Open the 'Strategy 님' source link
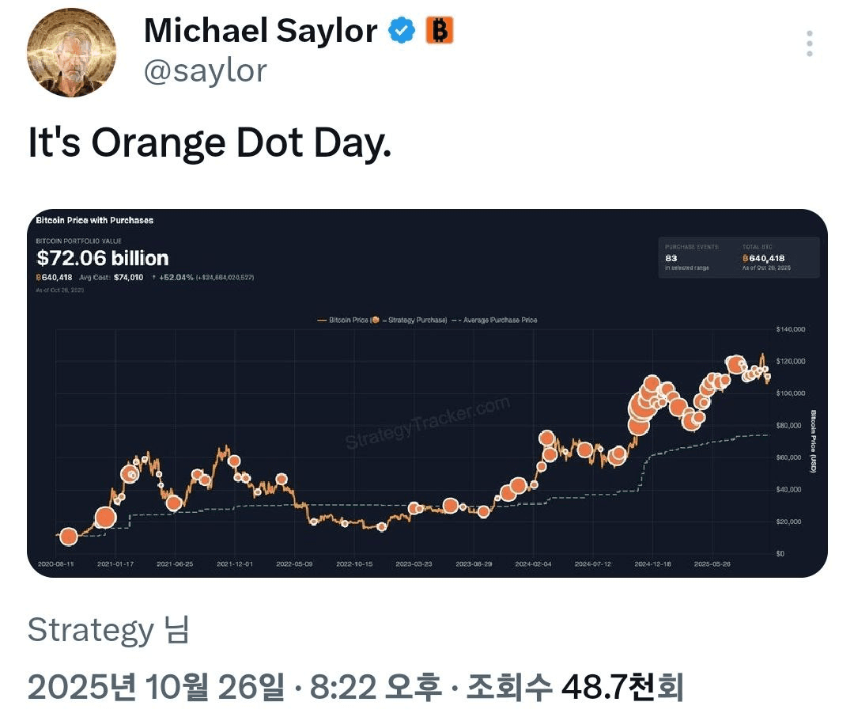This screenshot has height=721, width=854. [108, 630]
